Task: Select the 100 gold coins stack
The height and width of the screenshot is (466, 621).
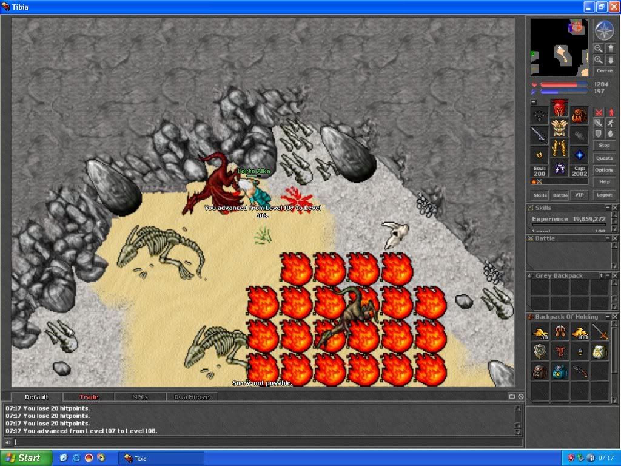Action: click(x=580, y=332)
